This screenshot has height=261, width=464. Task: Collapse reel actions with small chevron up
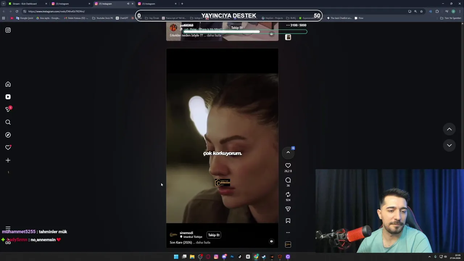click(x=288, y=152)
